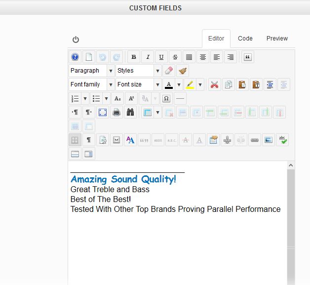Open the Font family dropdown
The width and height of the screenshot is (310, 285).
[92, 84]
